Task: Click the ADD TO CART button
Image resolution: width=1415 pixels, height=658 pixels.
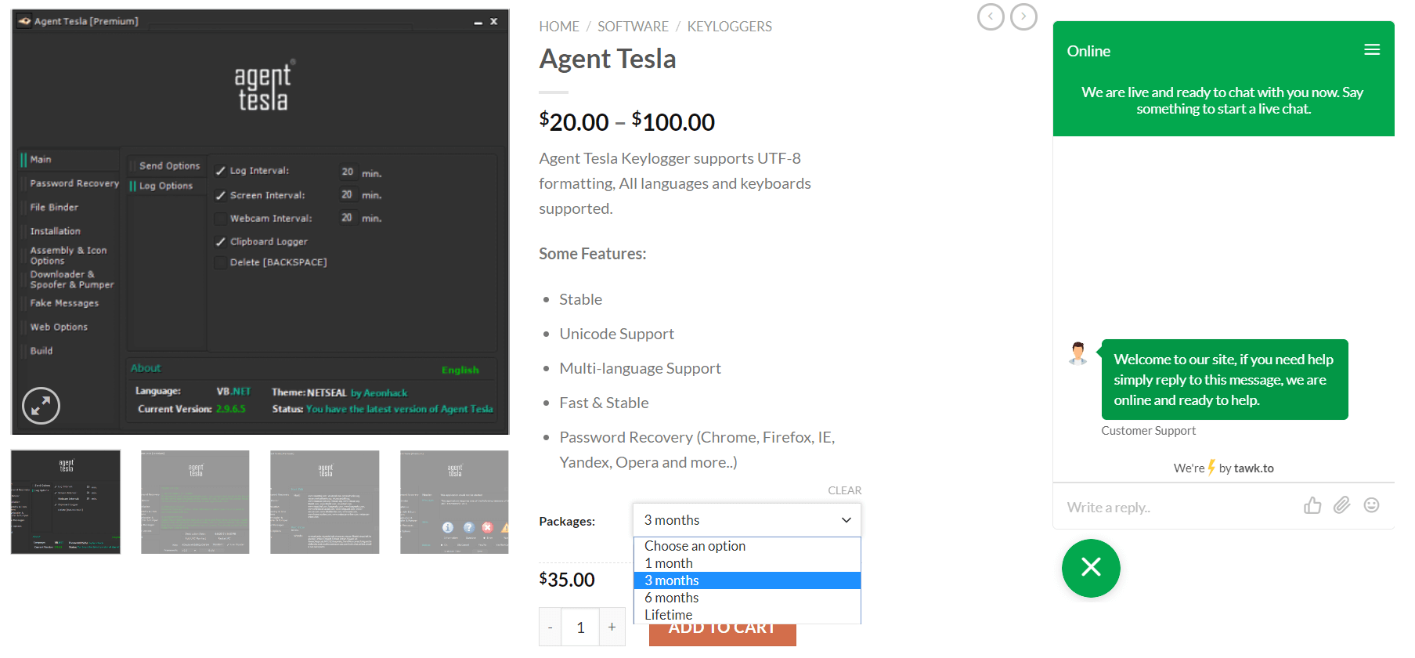Action: pyautogui.click(x=722, y=634)
